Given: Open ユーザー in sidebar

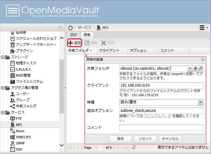Looking at the screenshot, I should pyautogui.click(x=20, y=94).
